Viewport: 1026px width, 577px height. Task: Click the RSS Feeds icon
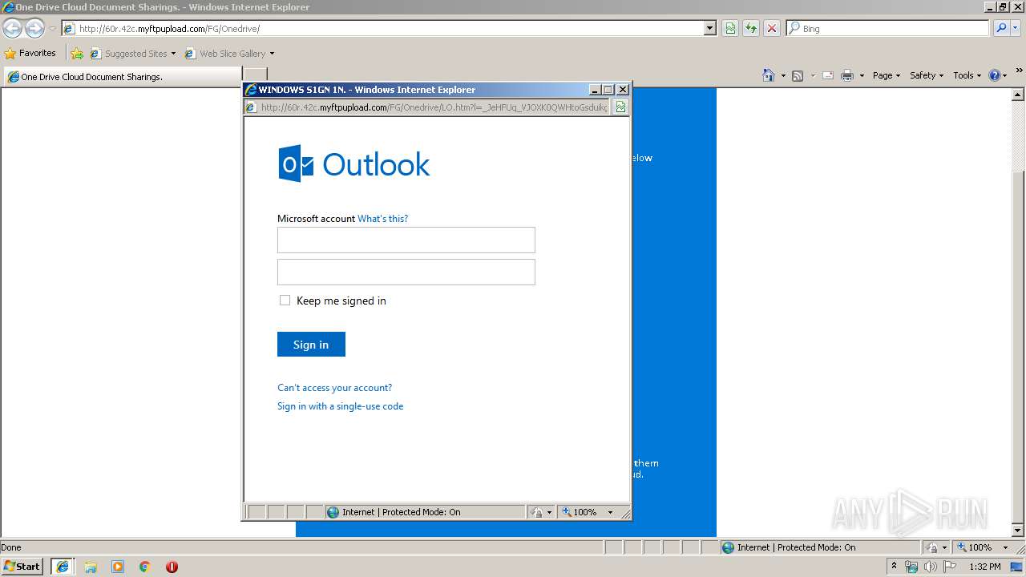coord(798,75)
